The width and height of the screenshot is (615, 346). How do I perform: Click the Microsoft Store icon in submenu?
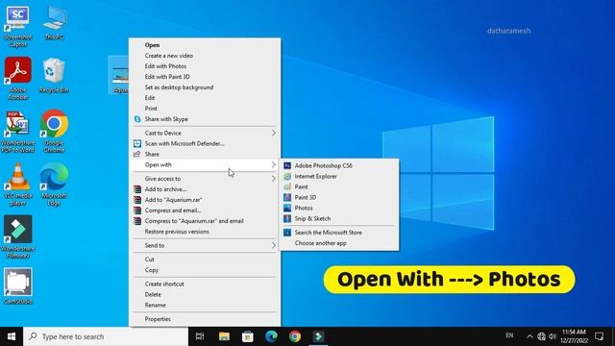pos(287,233)
